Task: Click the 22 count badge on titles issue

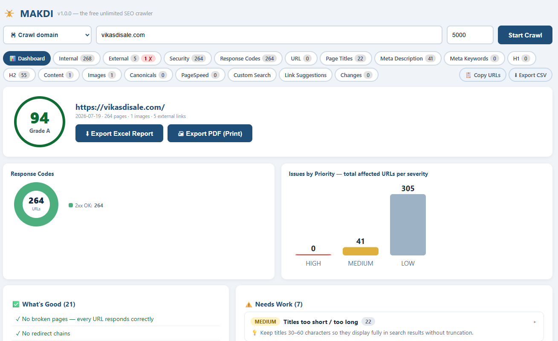Action: [x=368, y=322]
